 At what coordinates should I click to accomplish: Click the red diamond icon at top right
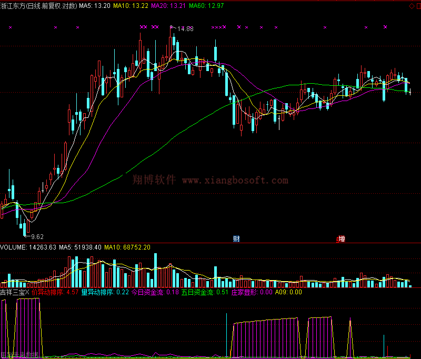pyautogui.click(x=411, y=5)
